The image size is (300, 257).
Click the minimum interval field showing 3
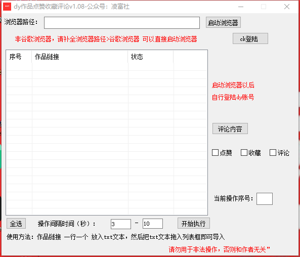tap(121, 224)
